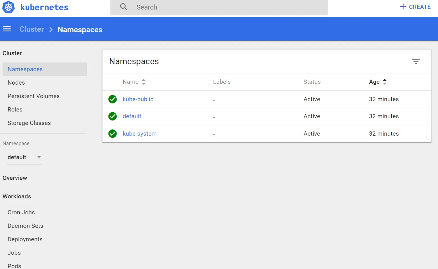Open the Overview section
Screen dimensions: 438x269
15,178
